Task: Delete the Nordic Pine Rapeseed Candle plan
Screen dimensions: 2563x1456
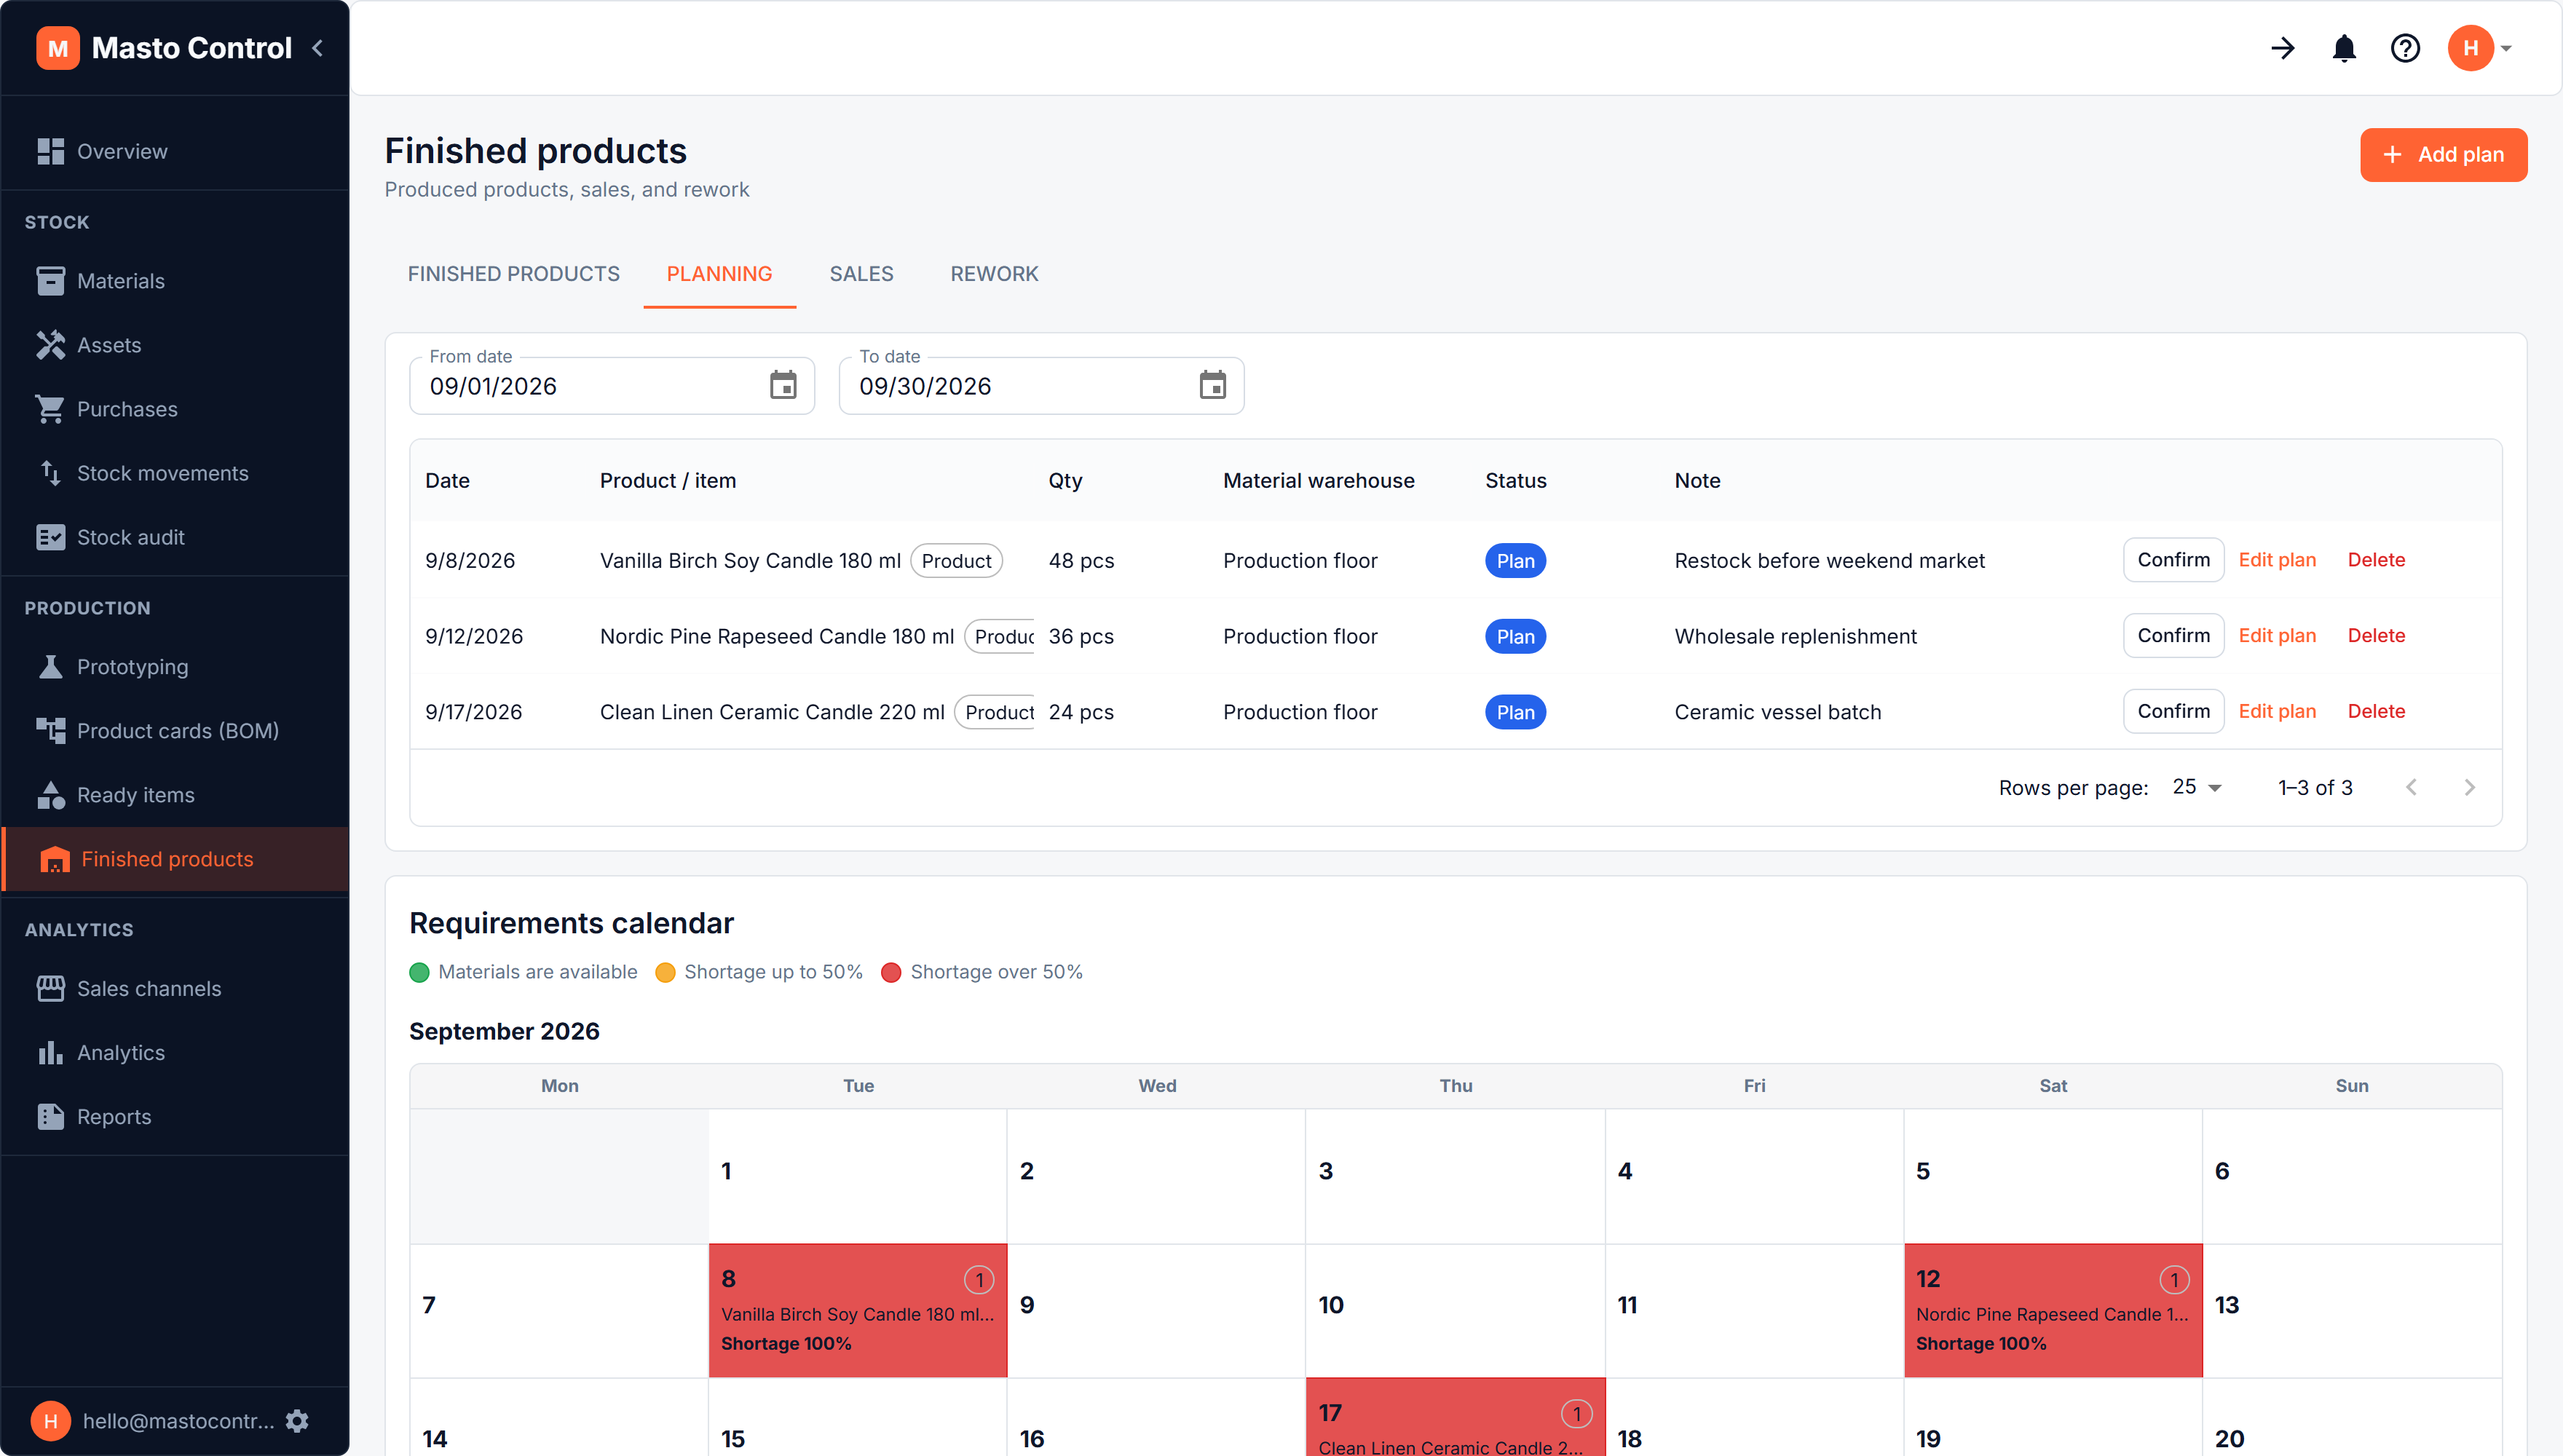Action: click(2376, 636)
